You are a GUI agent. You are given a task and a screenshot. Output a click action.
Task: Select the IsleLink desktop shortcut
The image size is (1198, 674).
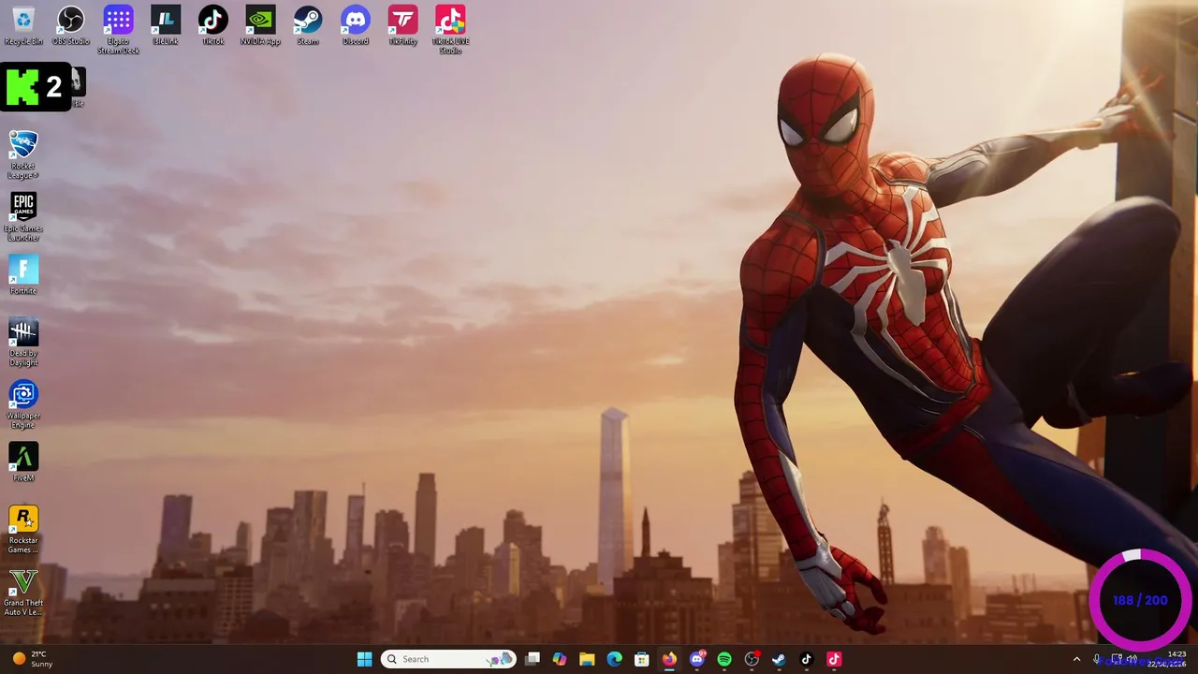[166, 25]
